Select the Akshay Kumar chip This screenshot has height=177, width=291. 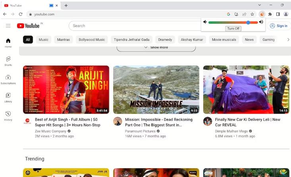tap(192, 40)
